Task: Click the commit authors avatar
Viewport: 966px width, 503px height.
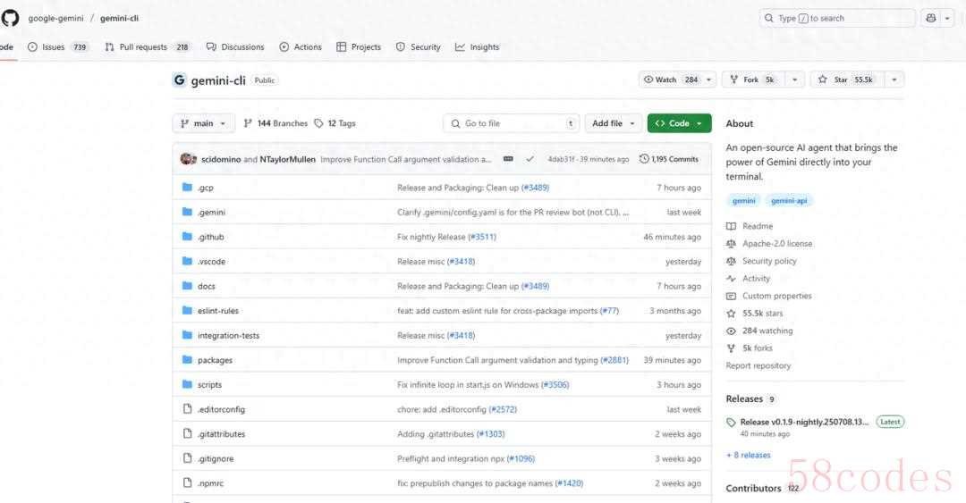Action: tap(188, 159)
